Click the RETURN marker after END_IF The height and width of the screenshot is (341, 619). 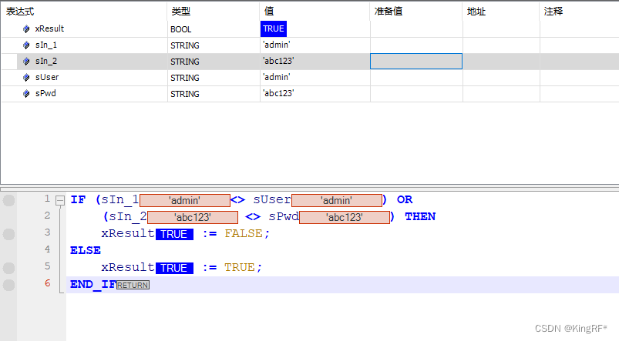pos(133,285)
